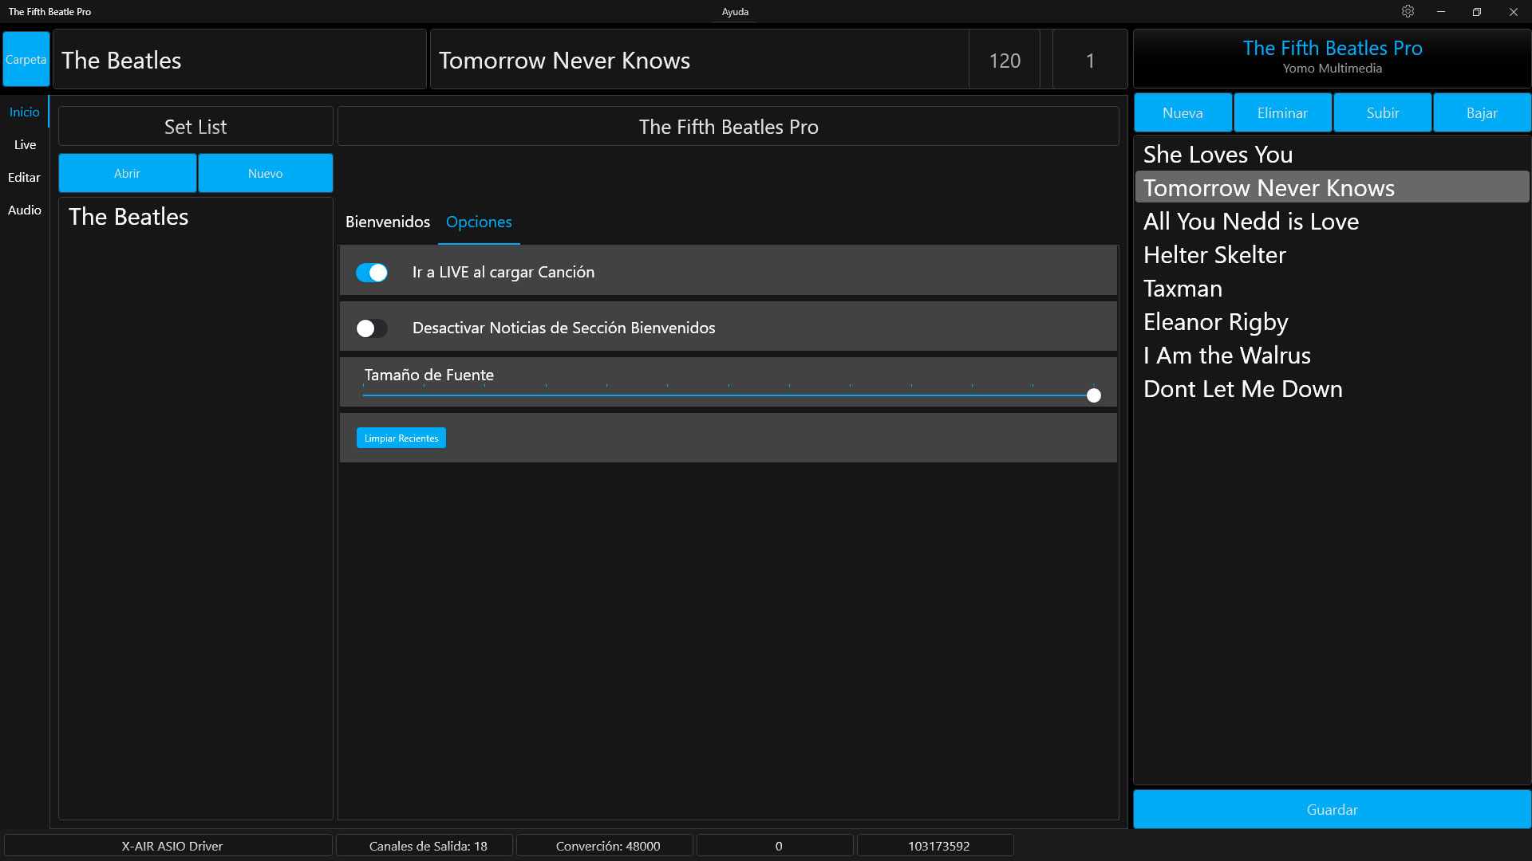This screenshot has width=1532, height=861.
Task: Open the Audio section in sidebar
Action: point(25,210)
